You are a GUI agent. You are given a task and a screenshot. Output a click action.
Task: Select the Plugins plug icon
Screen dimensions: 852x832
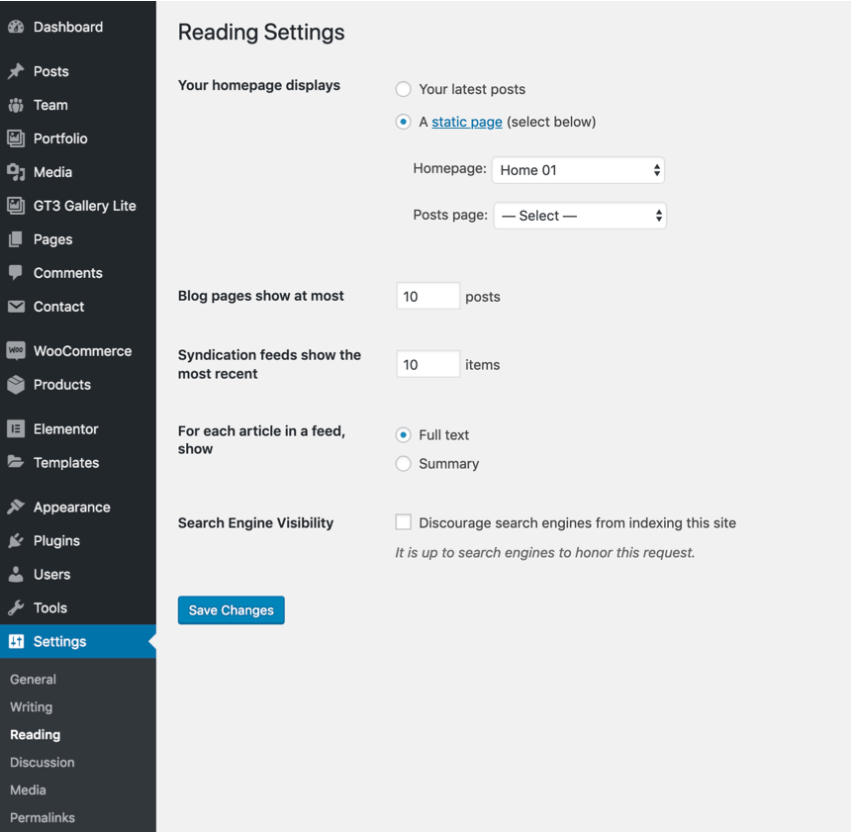click(x=16, y=540)
